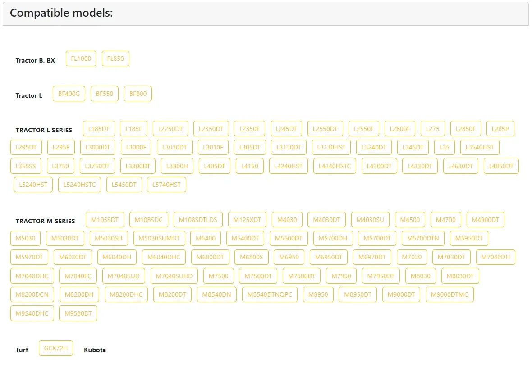Open the L4330DT model tag
532x389 pixels.
tap(420, 166)
